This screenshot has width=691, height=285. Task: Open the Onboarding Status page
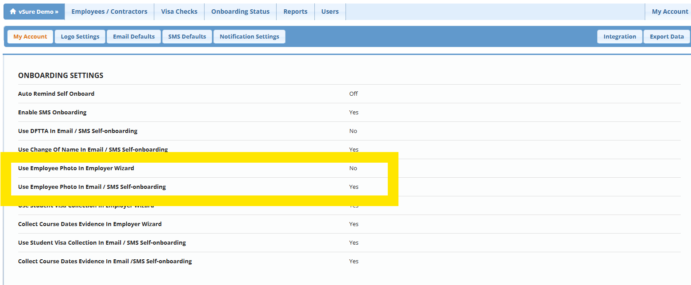(240, 12)
